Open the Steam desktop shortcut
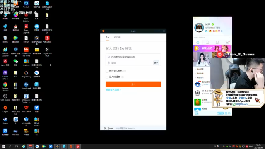This screenshot has height=149, width=265. tap(5, 120)
